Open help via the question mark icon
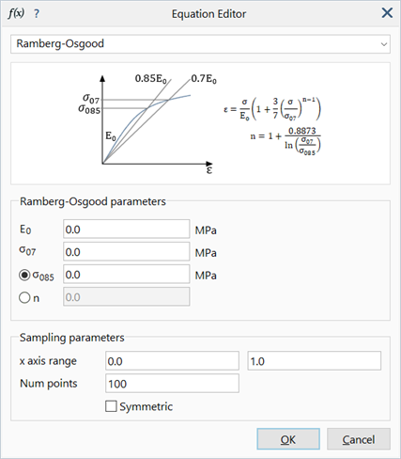401x459 pixels. (x=37, y=14)
